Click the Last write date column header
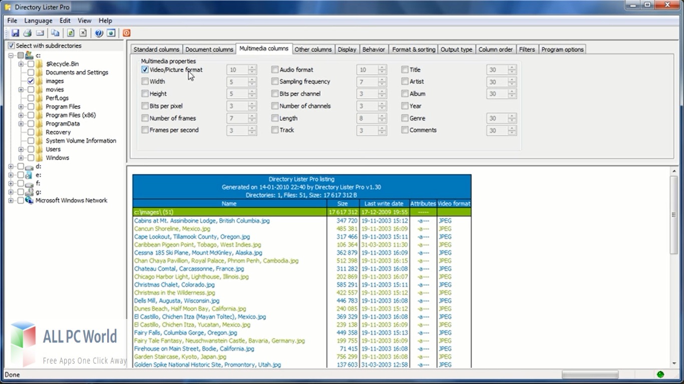 pos(384,203)
